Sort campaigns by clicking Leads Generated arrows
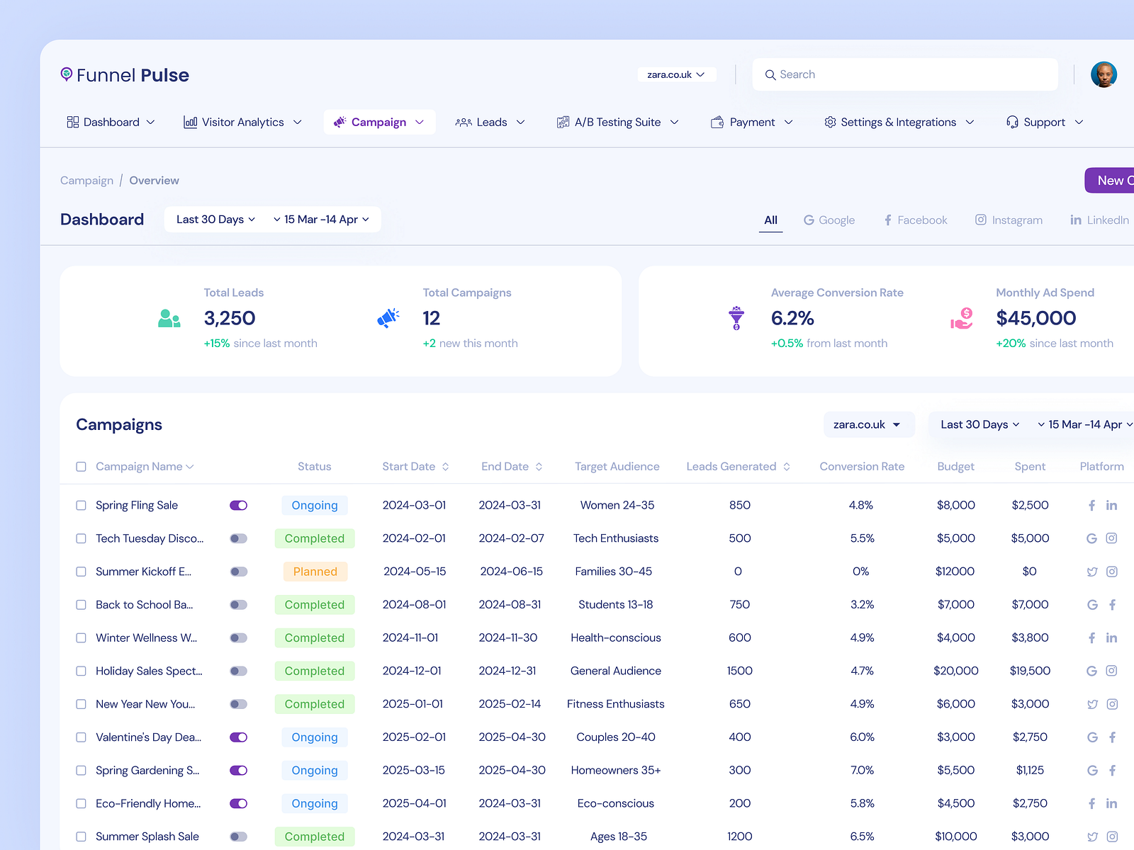The width and height of the screenshot is (1134, 850). pos(786,466)
